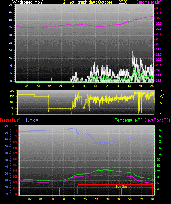Click the "E" compass letter beside the direction graph
The image size is (171, 204).
(x=161, y=108)
